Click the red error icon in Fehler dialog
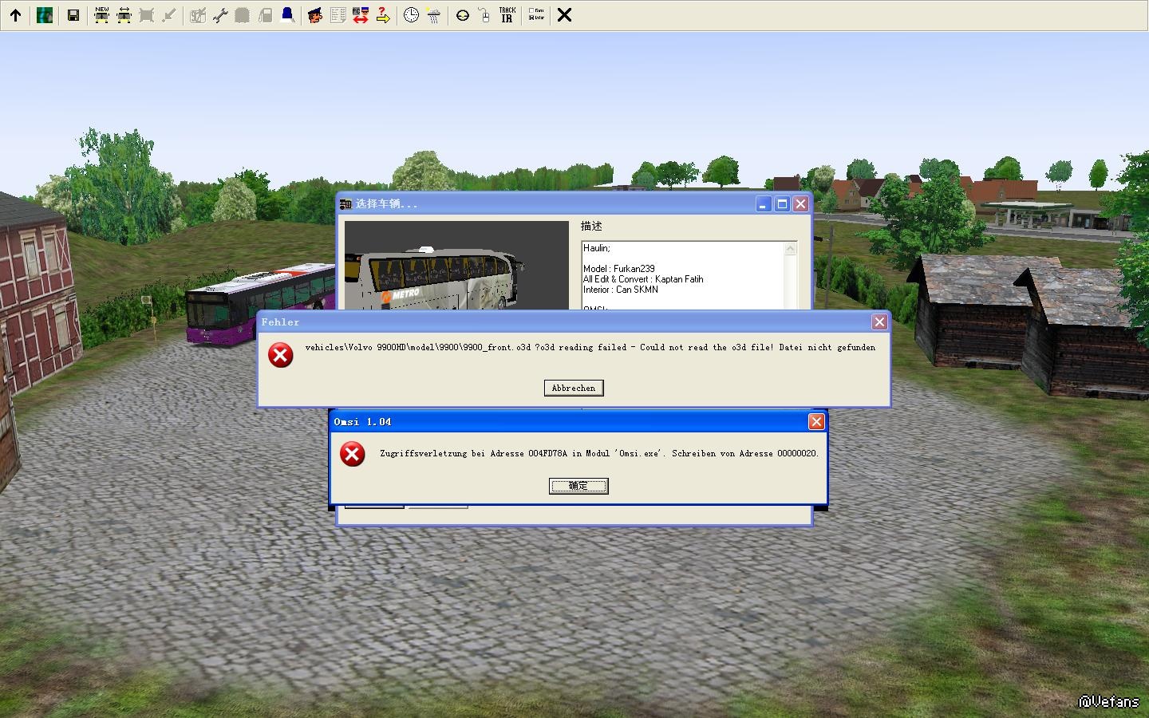 click(x=280, y=355)
